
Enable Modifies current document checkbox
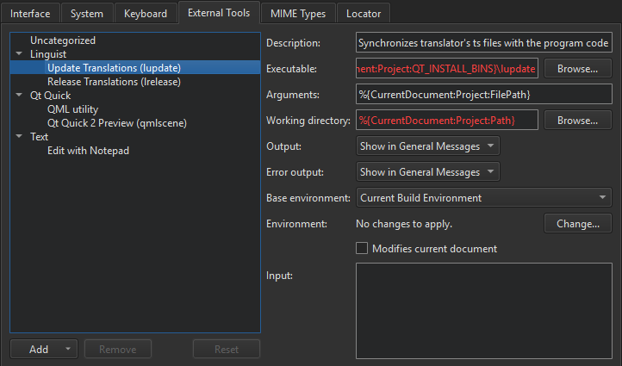click(362, 249)
